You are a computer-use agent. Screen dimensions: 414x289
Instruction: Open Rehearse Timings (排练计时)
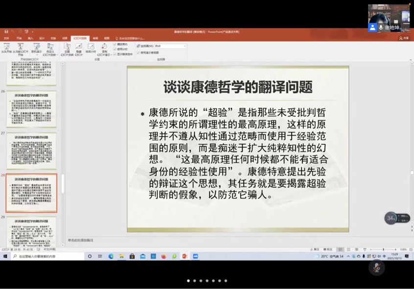[91, 49]
